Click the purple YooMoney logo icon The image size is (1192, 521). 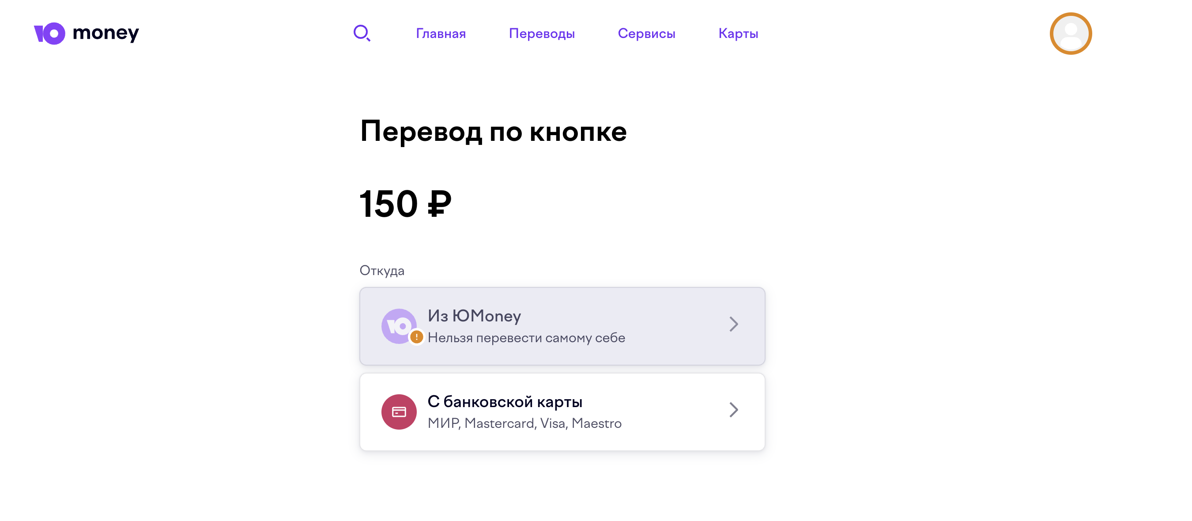pos(49,33)
